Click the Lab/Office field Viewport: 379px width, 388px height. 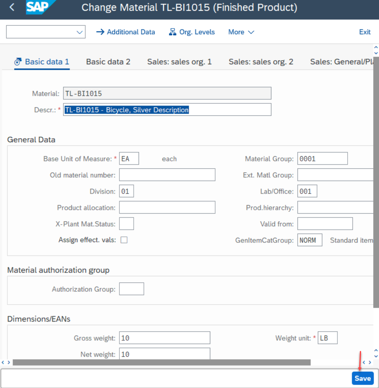[x=307, y=191]
